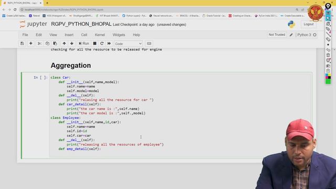
Task: Move selected cell down arrow
Action: coord(72,44)
